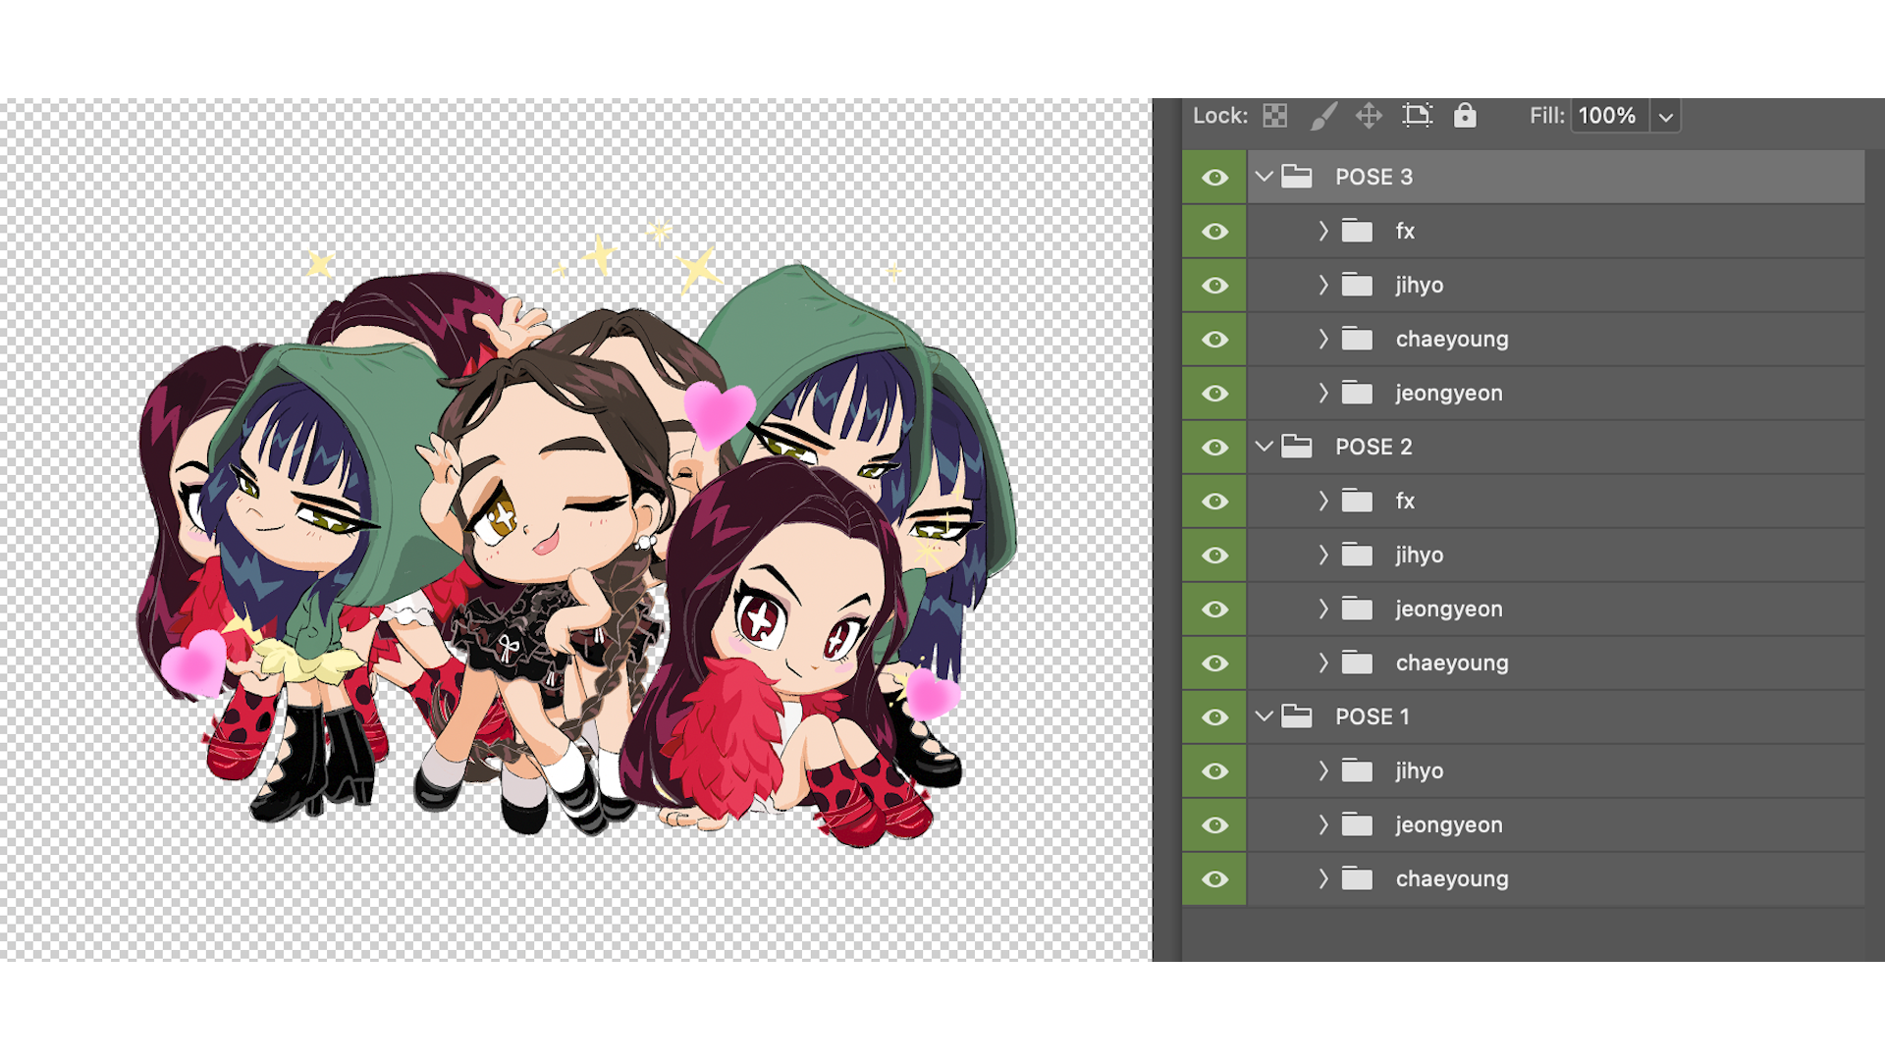Hide jeongyeon group in POSE 3
This screenshot has width=1885, height=1060.
[x=1214, y=393]
